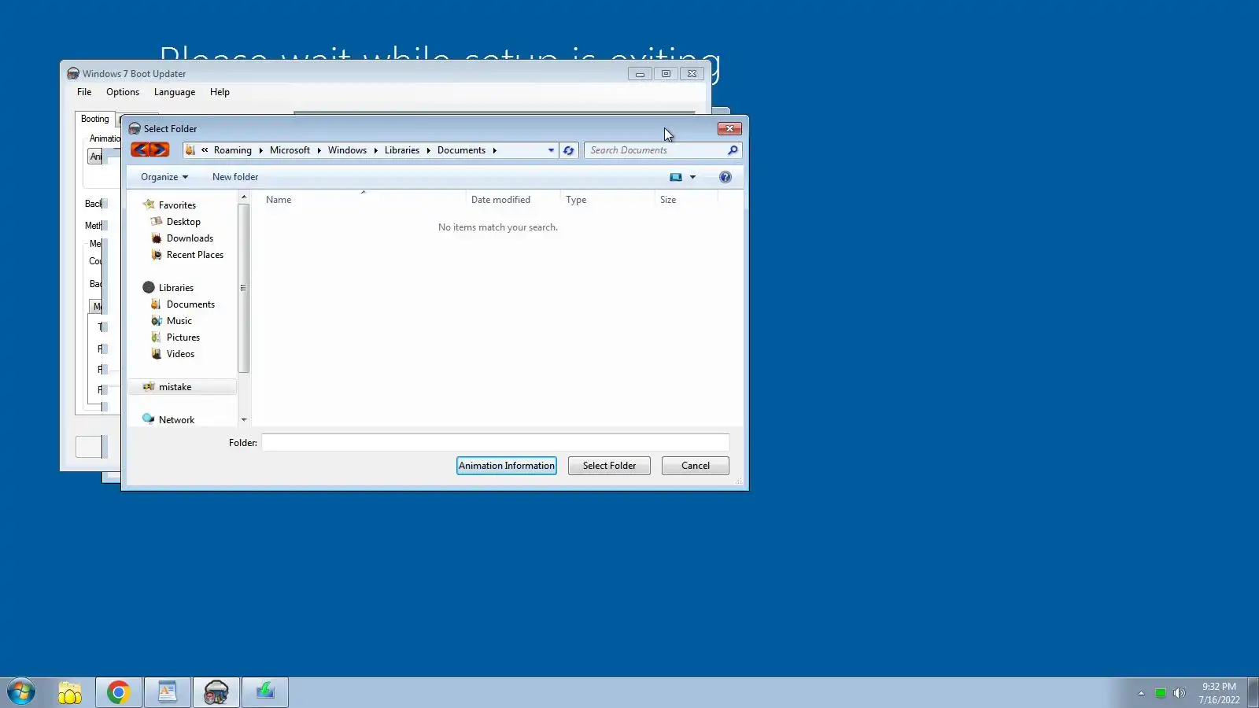Sort by the Name column header
Viewport: 1259px width, 708px height.
click(x=362, y=200)
